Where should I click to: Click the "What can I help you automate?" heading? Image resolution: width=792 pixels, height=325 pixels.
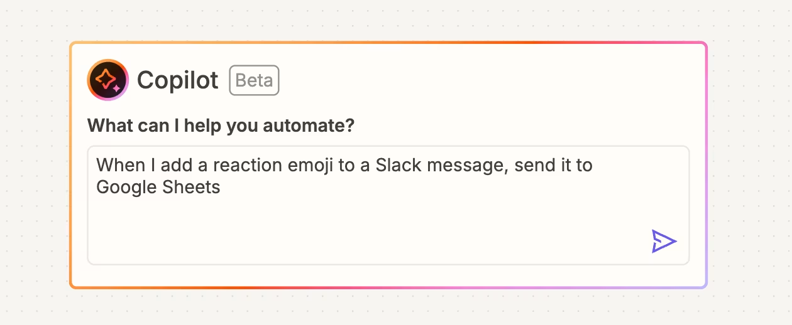pyautogui.click(x=221, y=125)
